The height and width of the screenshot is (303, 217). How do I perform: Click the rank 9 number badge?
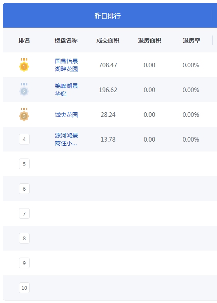point(24,263)
